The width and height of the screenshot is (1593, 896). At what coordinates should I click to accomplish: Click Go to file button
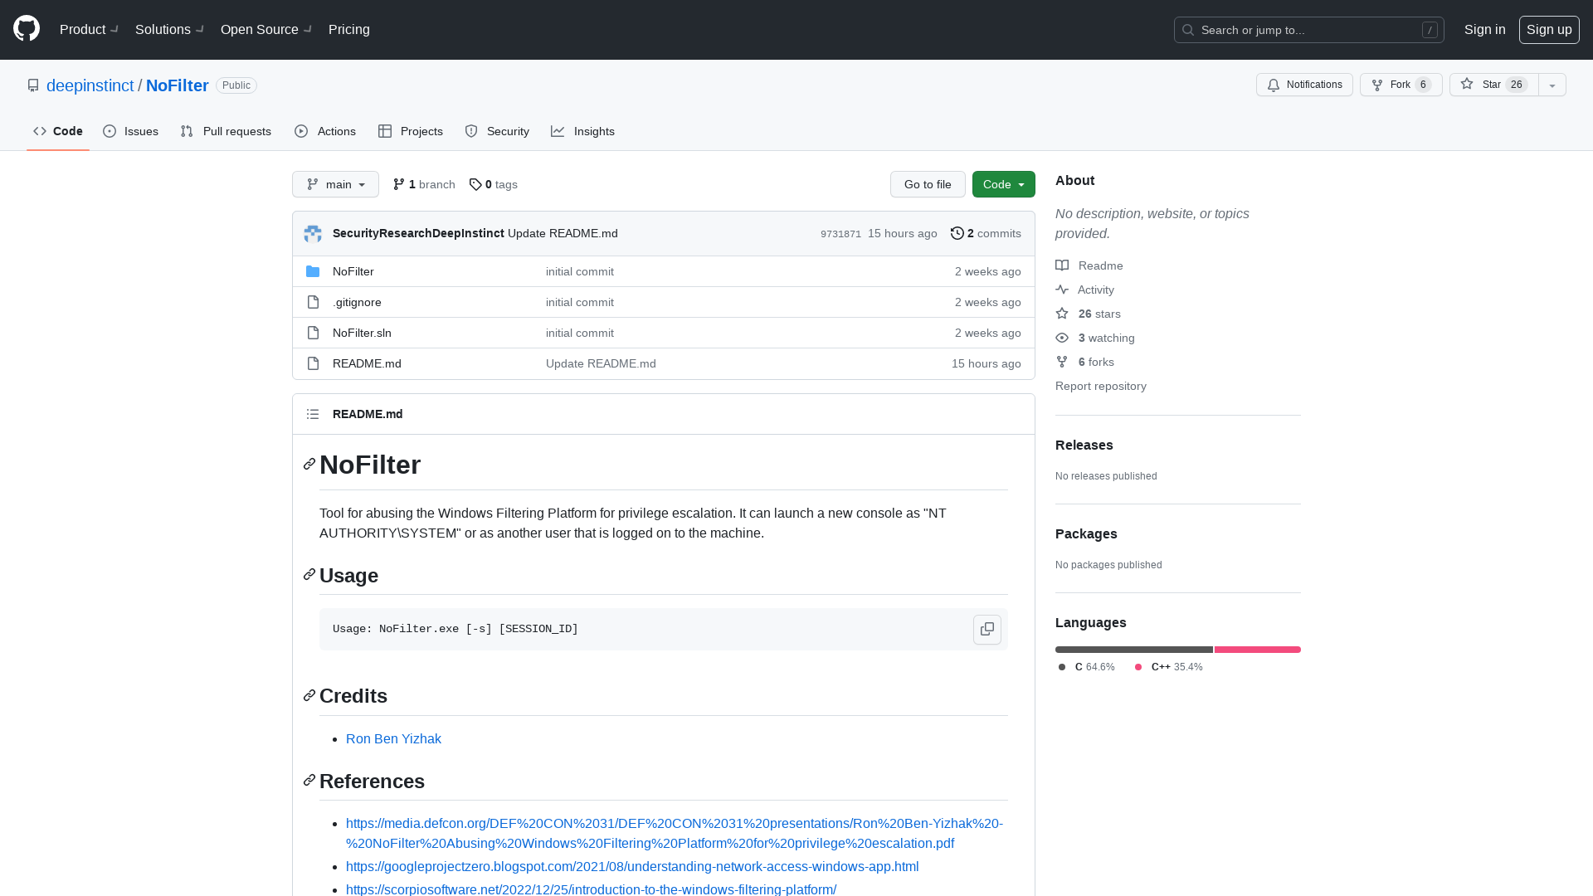[x=928, y=184]
